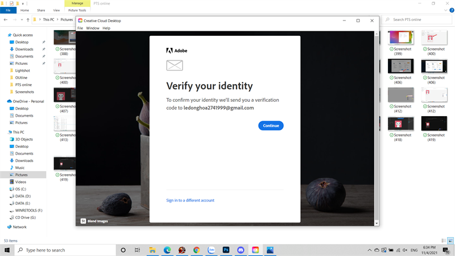Open the Explorer help icon

tap(452, 10)
